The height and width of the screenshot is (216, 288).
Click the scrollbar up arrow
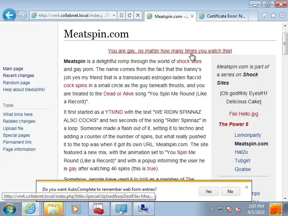[285, 26]
